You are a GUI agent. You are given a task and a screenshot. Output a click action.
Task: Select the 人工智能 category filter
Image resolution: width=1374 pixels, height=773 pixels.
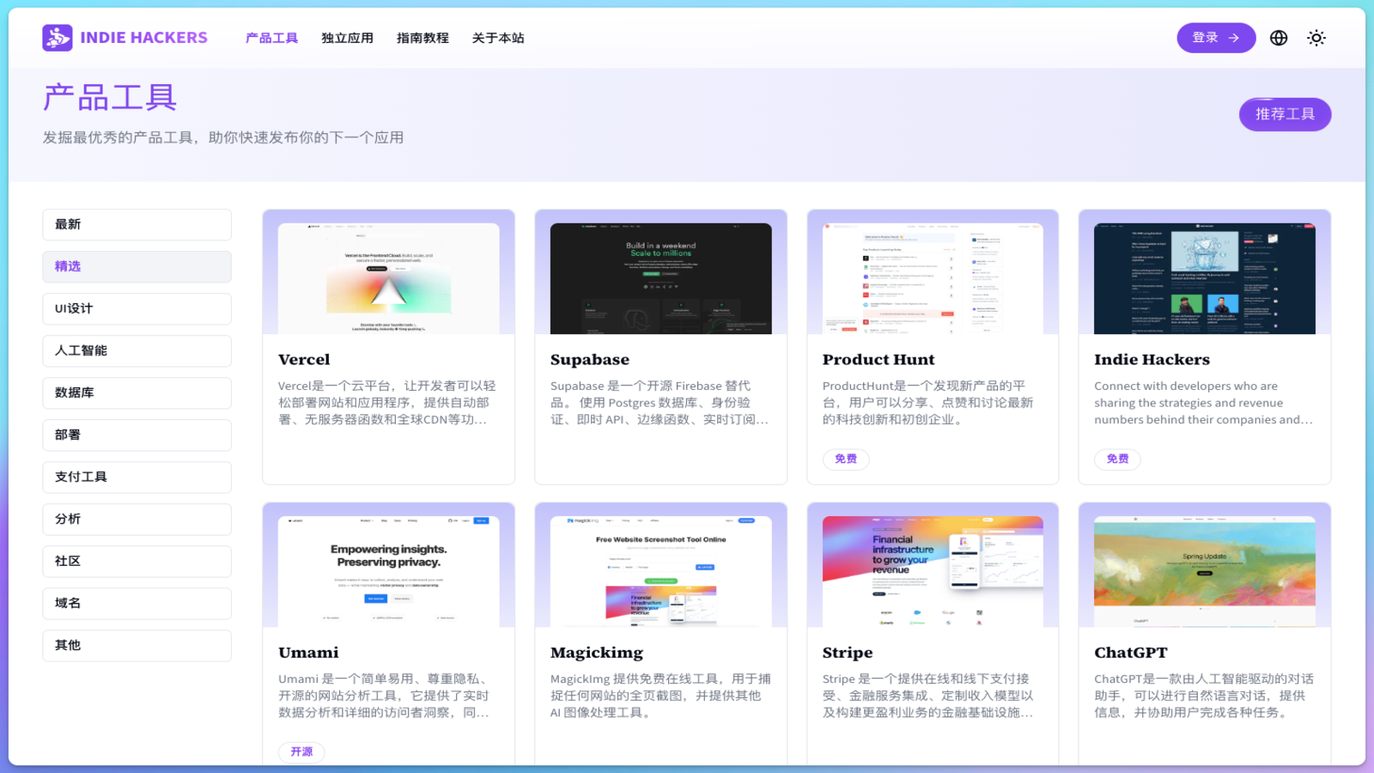(137, 351)
